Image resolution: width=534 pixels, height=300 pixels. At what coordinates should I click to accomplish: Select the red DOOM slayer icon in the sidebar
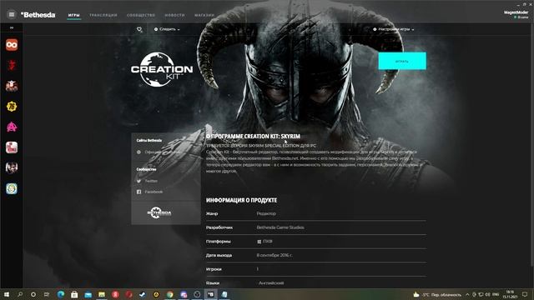point(12,65)
